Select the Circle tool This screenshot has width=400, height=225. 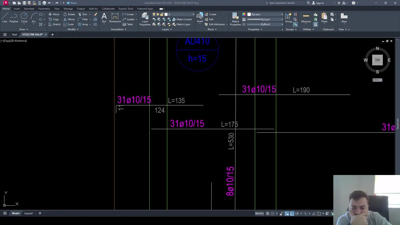coord(24,18)
